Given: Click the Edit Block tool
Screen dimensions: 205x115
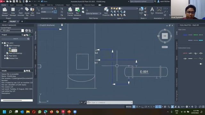Looking at the screenshot, I should [x=32, y=12].
